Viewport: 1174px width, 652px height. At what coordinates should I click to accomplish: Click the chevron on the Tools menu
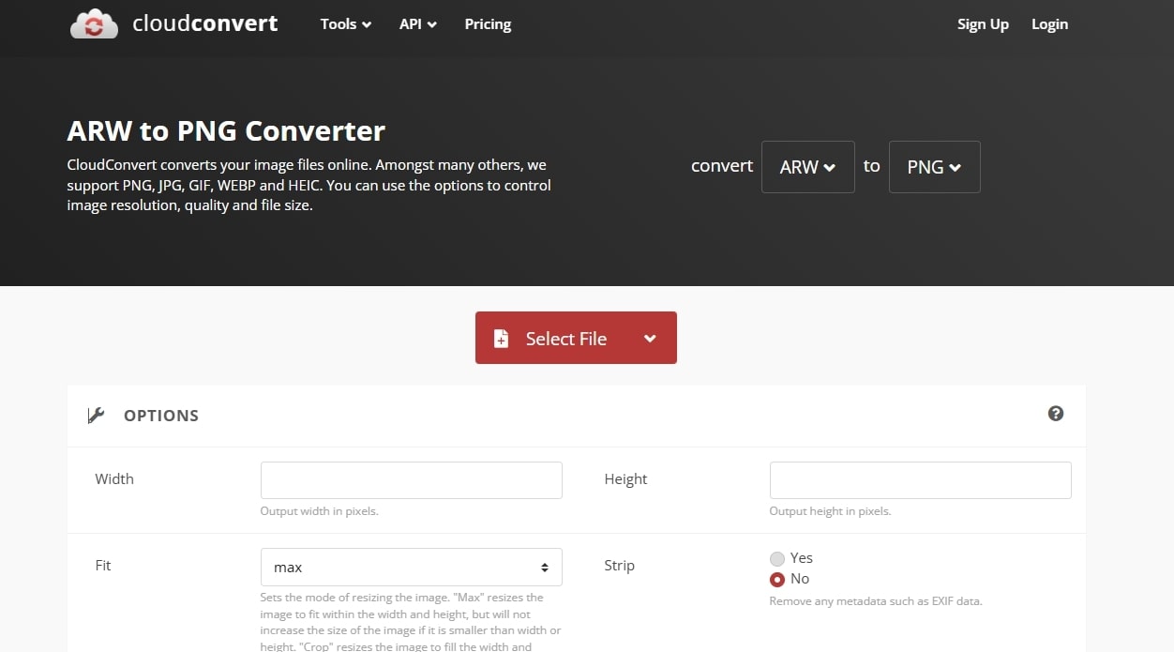tap(366, 25)
